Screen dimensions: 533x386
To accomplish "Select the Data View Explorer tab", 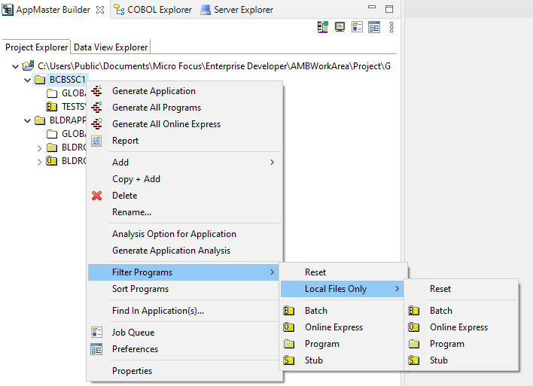I will [x=111, y=47].
